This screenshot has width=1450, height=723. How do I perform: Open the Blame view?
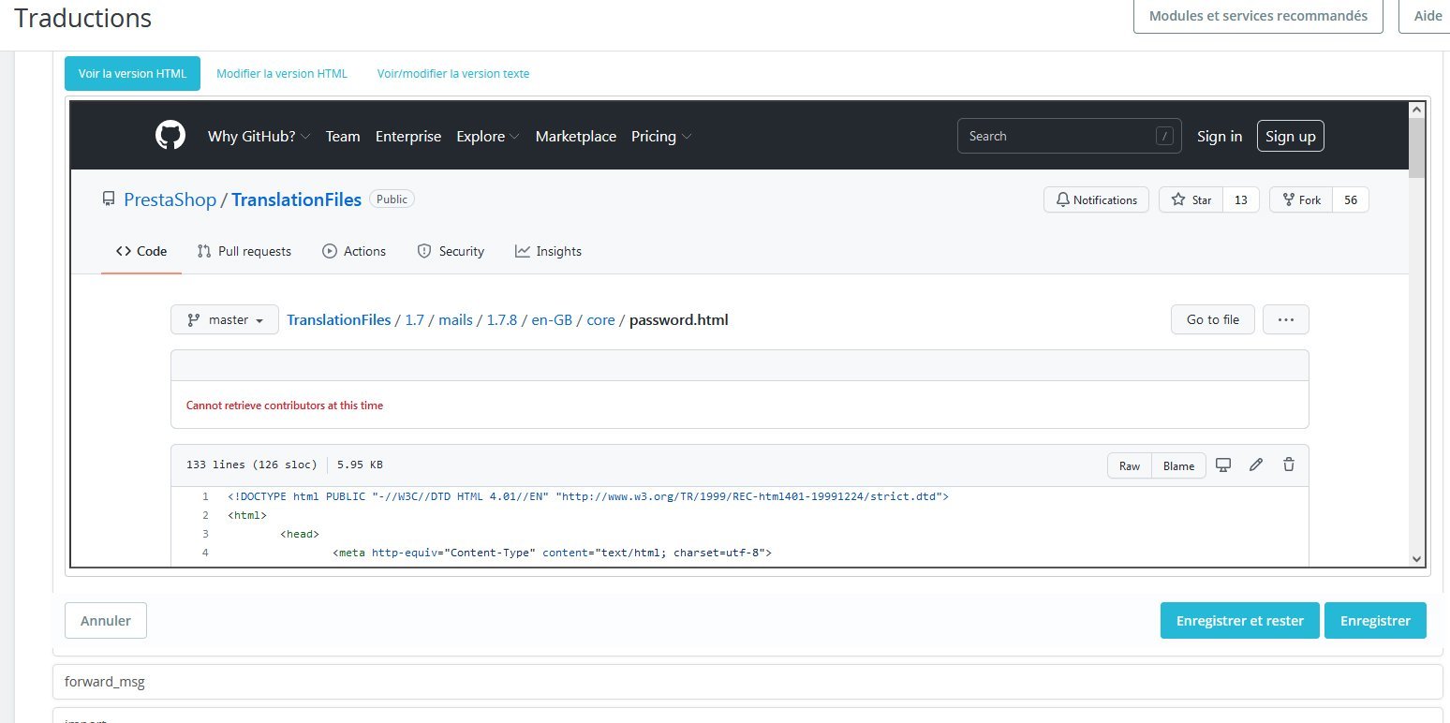[x=1179, y=465]
